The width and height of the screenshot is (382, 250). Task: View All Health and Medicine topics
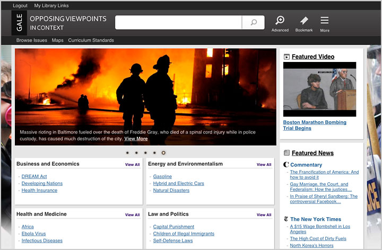(133, 215)
